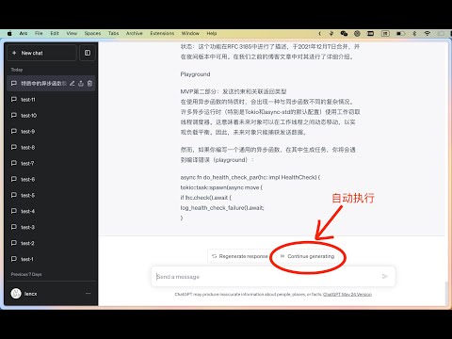The height and width of the screenshot is (339, 452).
Task: Click the code line starting async fn do_health_check_par
Action: [x=250, y=177]
